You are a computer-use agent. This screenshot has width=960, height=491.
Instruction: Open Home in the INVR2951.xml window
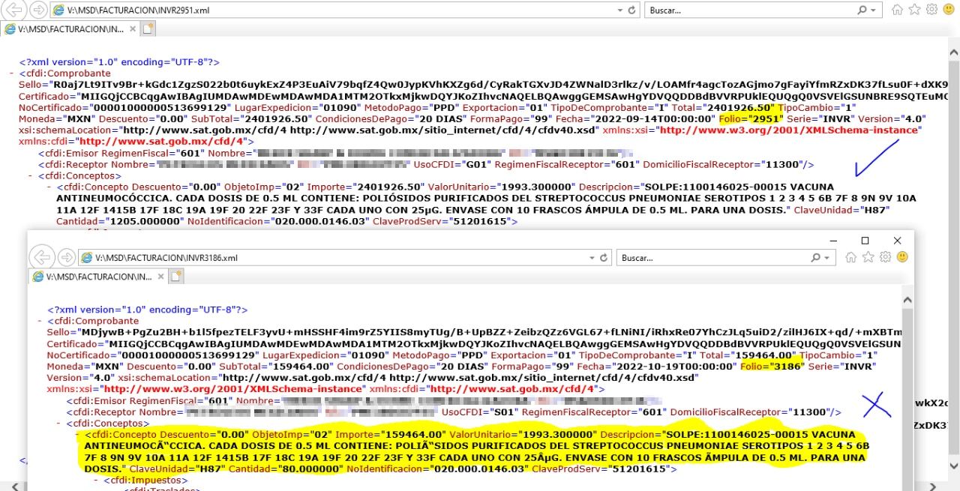click(x=897, y=10)
